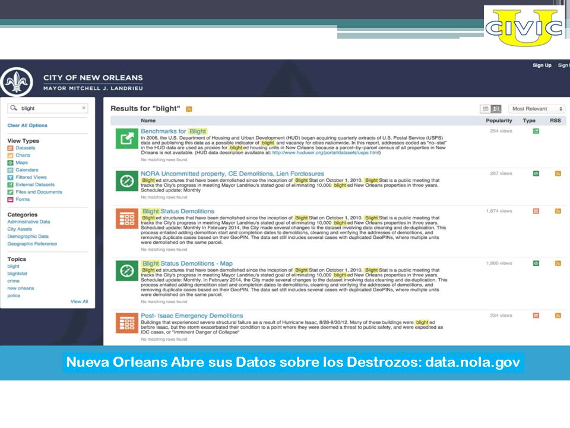Click the Forms view type icon
This screenshot has width=570, height=428.
tap(10, 200)
